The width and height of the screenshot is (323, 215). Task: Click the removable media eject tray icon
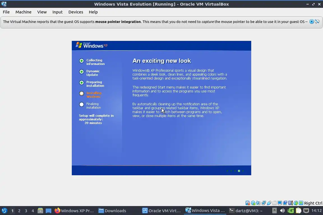point(274,211)
